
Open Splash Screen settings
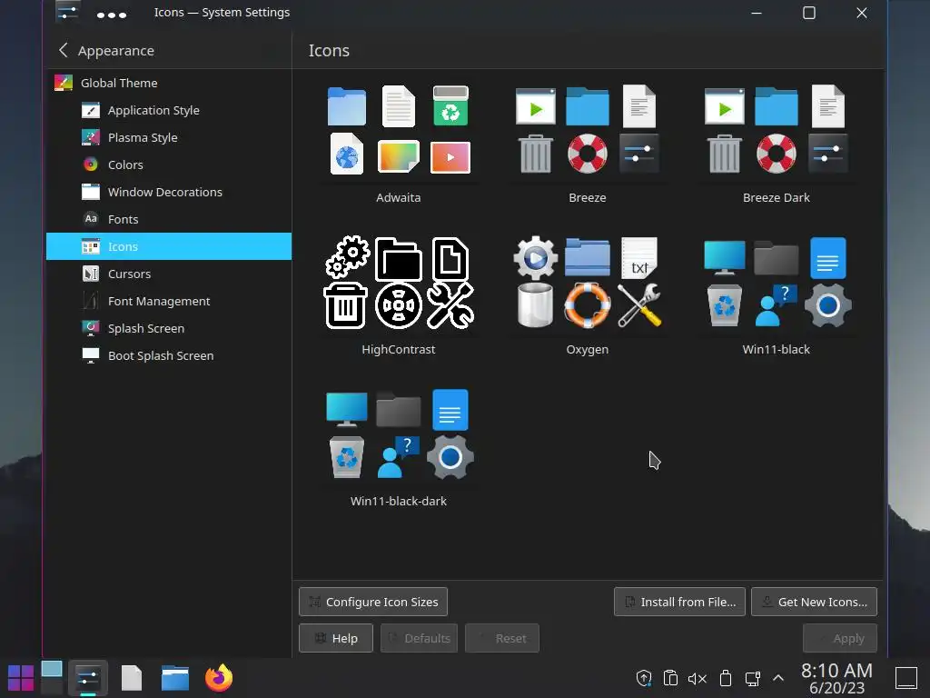coord(169,328)
